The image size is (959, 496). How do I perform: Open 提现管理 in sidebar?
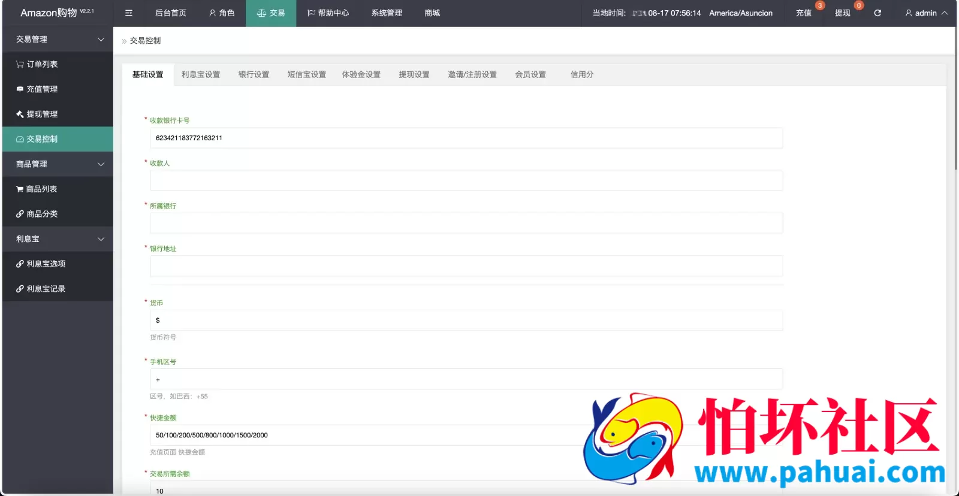[x=58, y=114]
